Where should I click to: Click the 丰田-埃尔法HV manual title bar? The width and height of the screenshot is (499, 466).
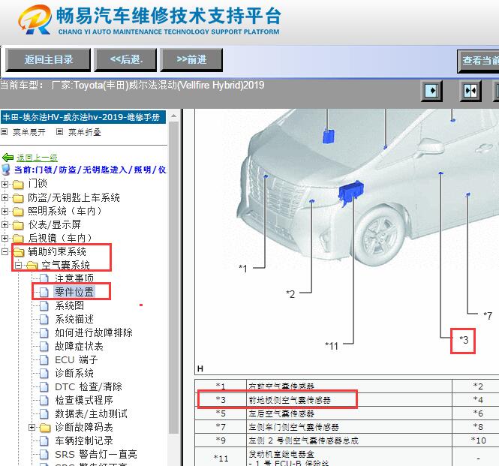[83, 117]
